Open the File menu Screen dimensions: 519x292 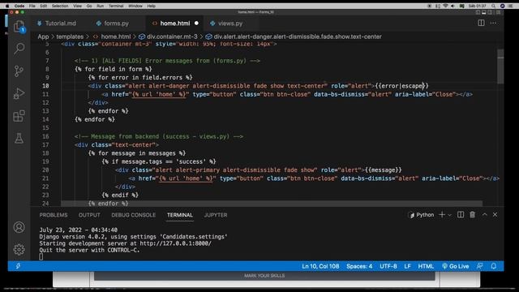coord(32,6)
